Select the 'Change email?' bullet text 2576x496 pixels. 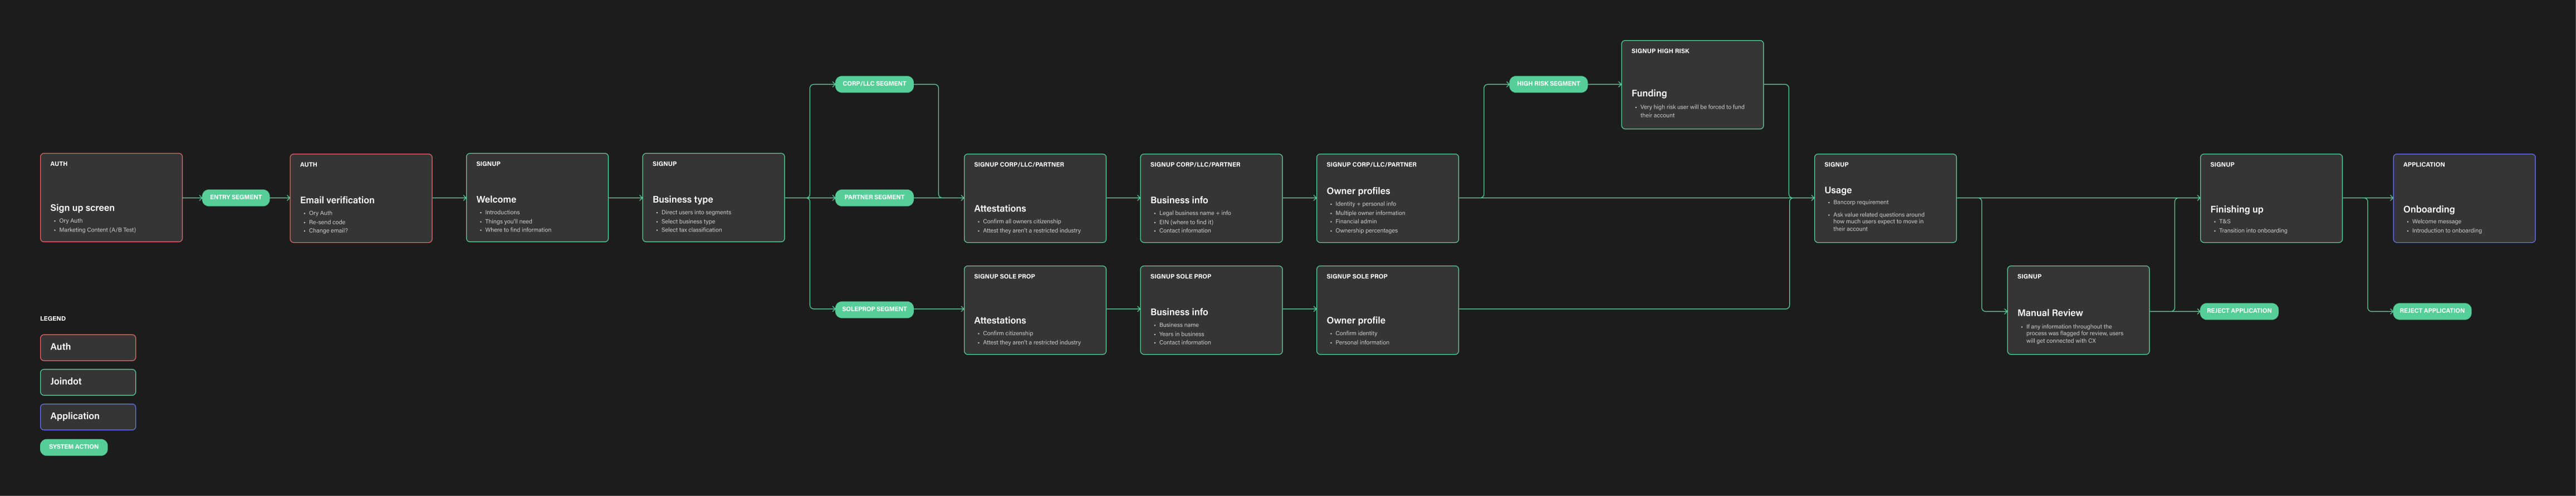pyautogui.click(x=328, y=231)
